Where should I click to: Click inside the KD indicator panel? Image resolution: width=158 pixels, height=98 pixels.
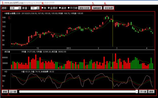coord(82,81)
